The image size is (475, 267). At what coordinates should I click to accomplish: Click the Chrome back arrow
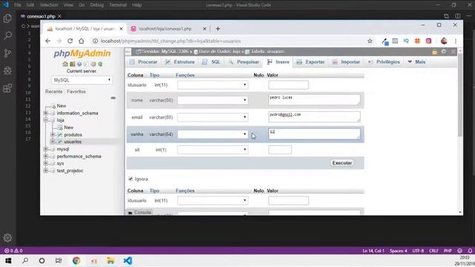pos(47,41)
